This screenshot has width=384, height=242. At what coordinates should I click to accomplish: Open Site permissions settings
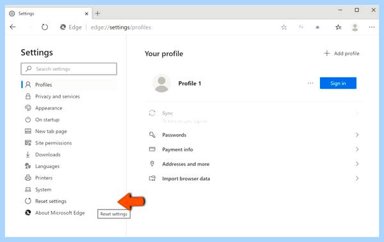click(x=53, y=143)
